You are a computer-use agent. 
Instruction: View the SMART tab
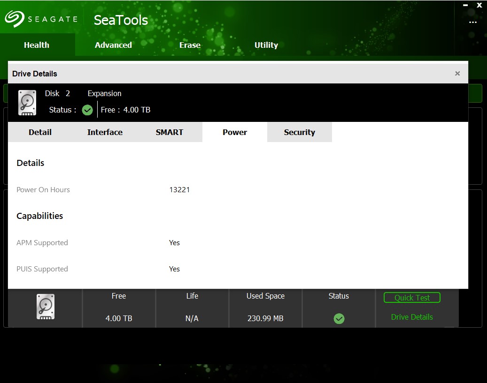tap(170, 132)
